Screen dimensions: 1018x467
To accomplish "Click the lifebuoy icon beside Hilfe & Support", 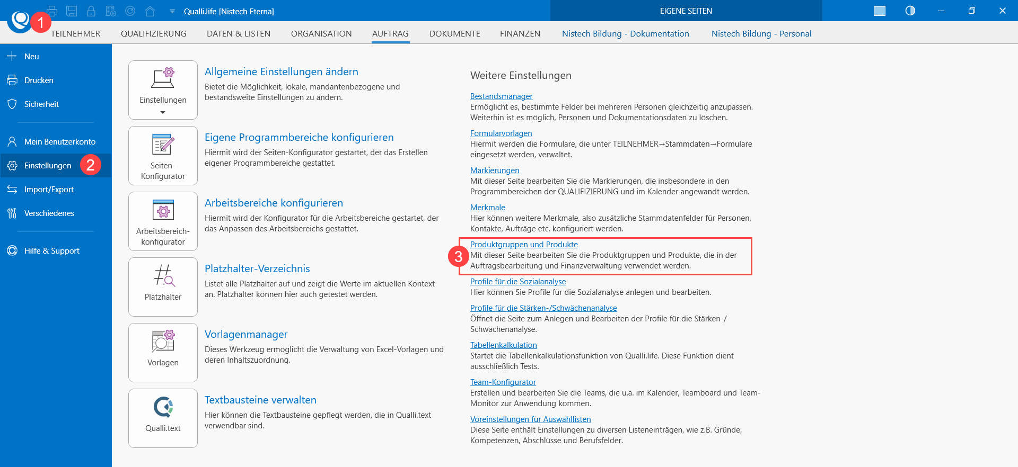I will tap(12, 250).
